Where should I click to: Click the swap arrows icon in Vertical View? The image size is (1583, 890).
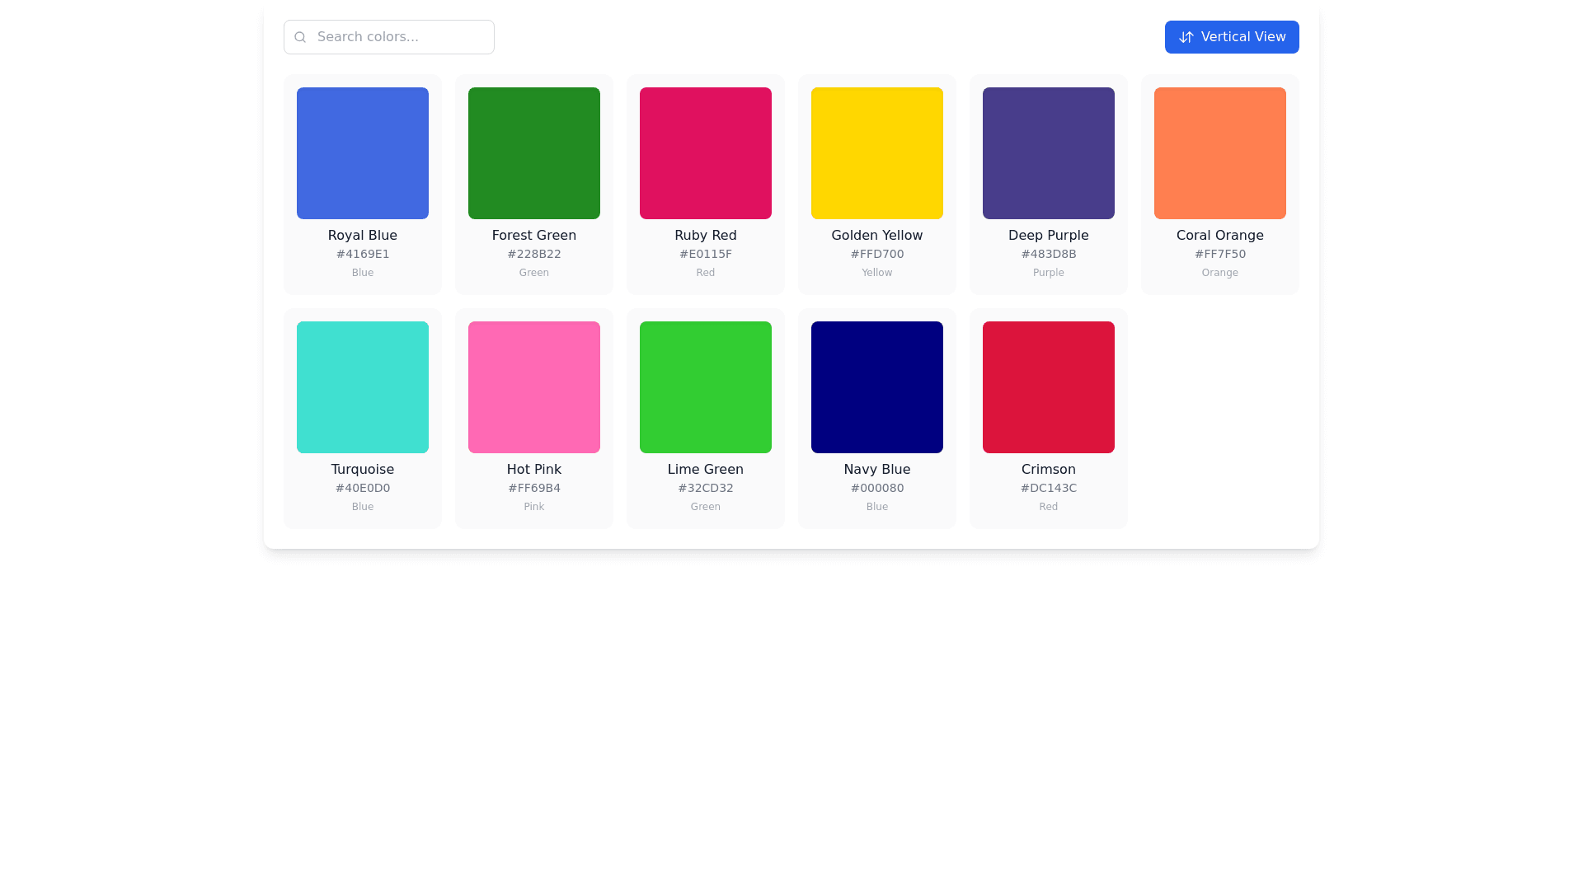pos(1186,37)
